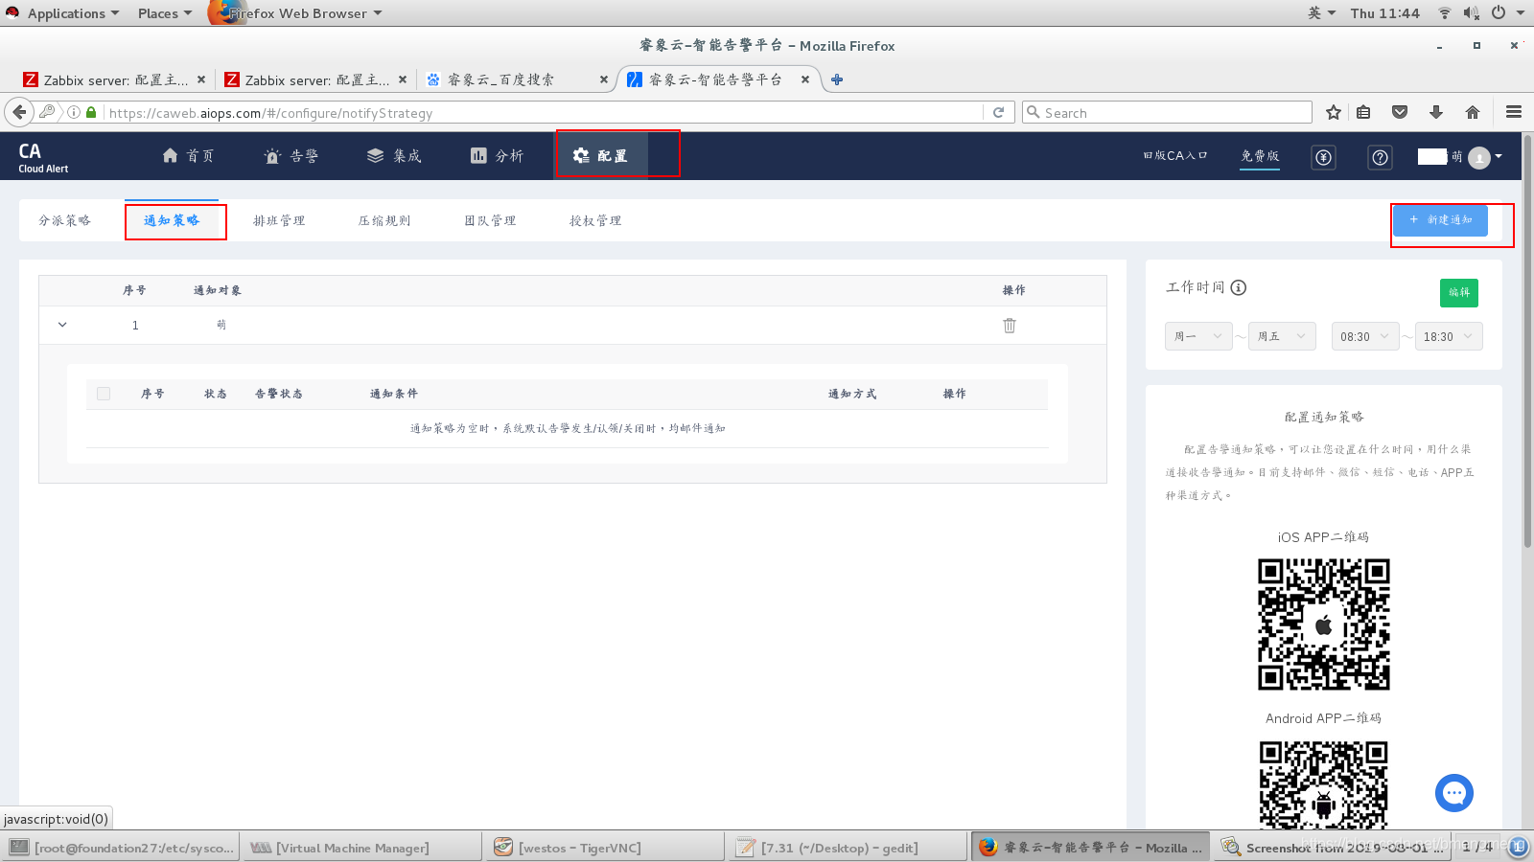The height and width of the screenshot is (862, 1534).
Task: Open the Firefox downloads arrow
Action: pyautogui.click(x=1435, y=112)
